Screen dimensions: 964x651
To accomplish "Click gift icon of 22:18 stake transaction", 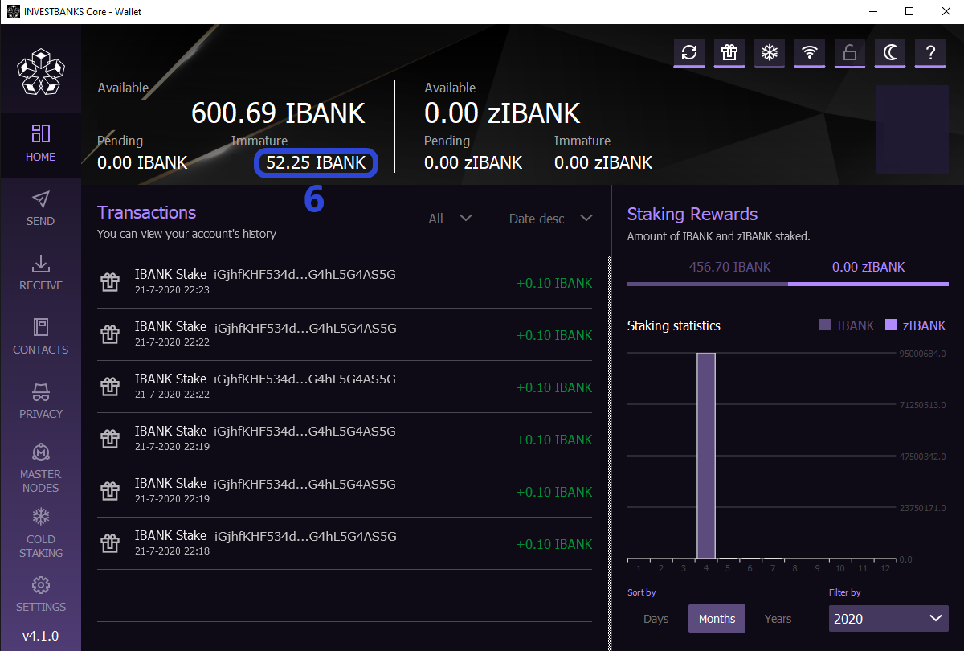I will [x=110, y=544].
